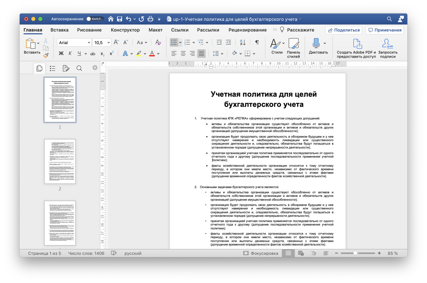
Task: Open the Styles pane
Action: pos(293,48)
